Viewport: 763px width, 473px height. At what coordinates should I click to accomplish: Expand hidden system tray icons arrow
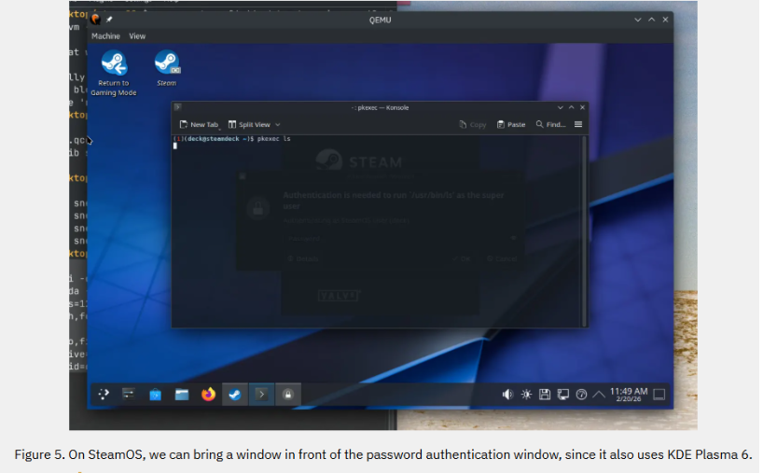point(599,394)
